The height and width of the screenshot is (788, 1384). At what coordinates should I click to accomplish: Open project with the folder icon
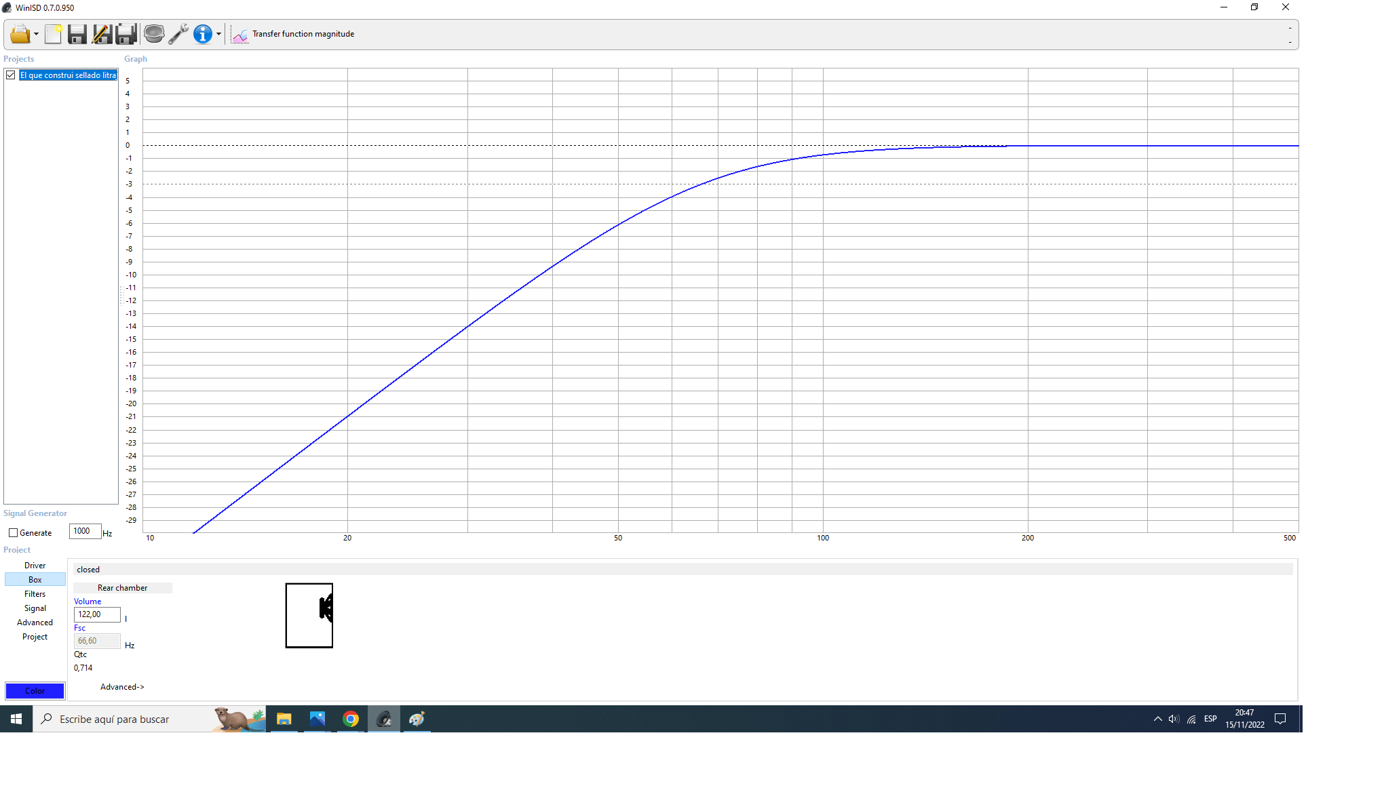click(20, 34)
